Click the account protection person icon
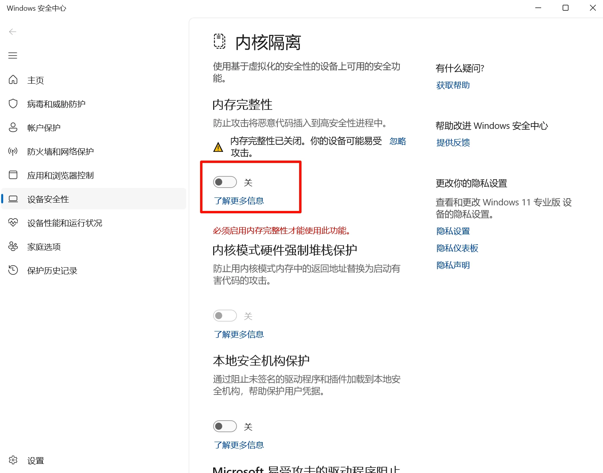The height and width of the screenshot is (473, 603). (x=13, y=128)
